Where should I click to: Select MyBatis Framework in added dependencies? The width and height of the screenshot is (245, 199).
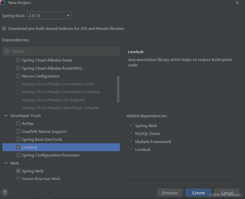point(153,142)
